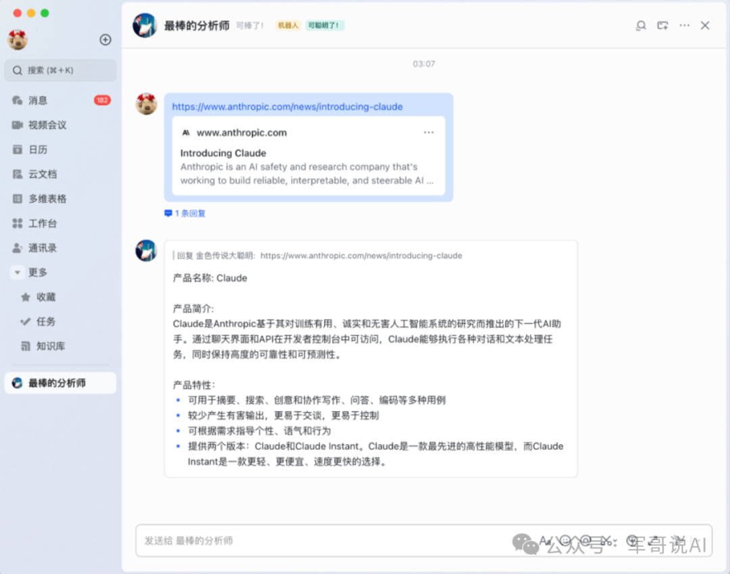The image size is (730, 574).
Task: Focus the 发送给 最棒的分析师 message input
Action: pyautogui.click(x=424, y=540)
